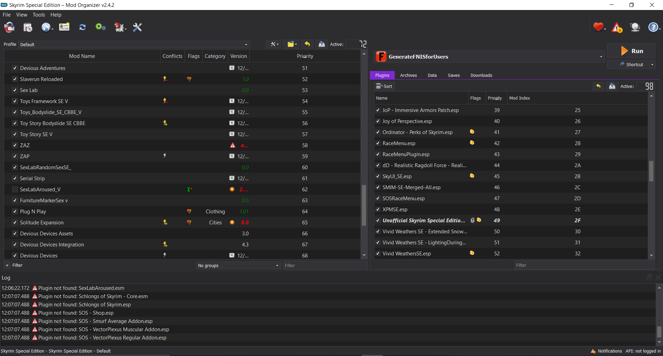Click create backup icon in Plugins panel
The width and height of the screenshot is (663, 356).
coord(612,86)
